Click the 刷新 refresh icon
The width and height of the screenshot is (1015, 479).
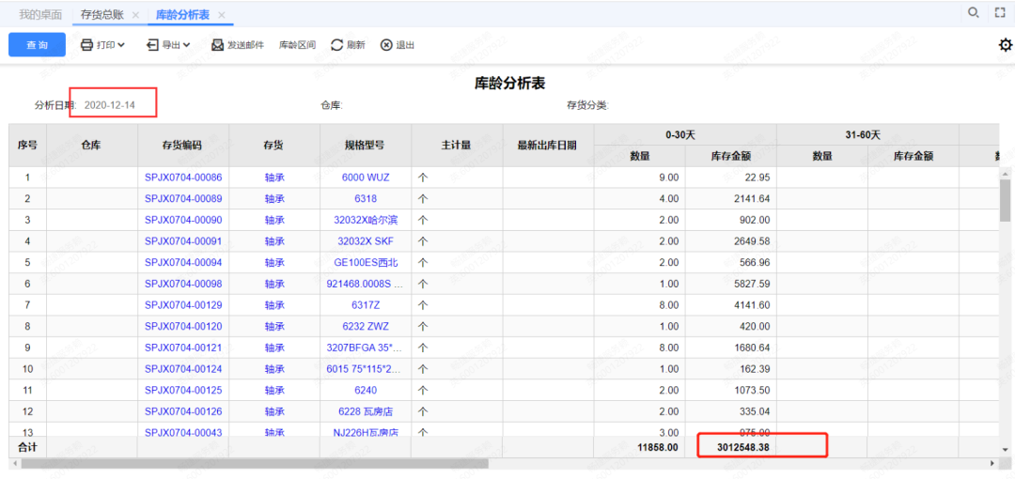(x=337, y=45)
